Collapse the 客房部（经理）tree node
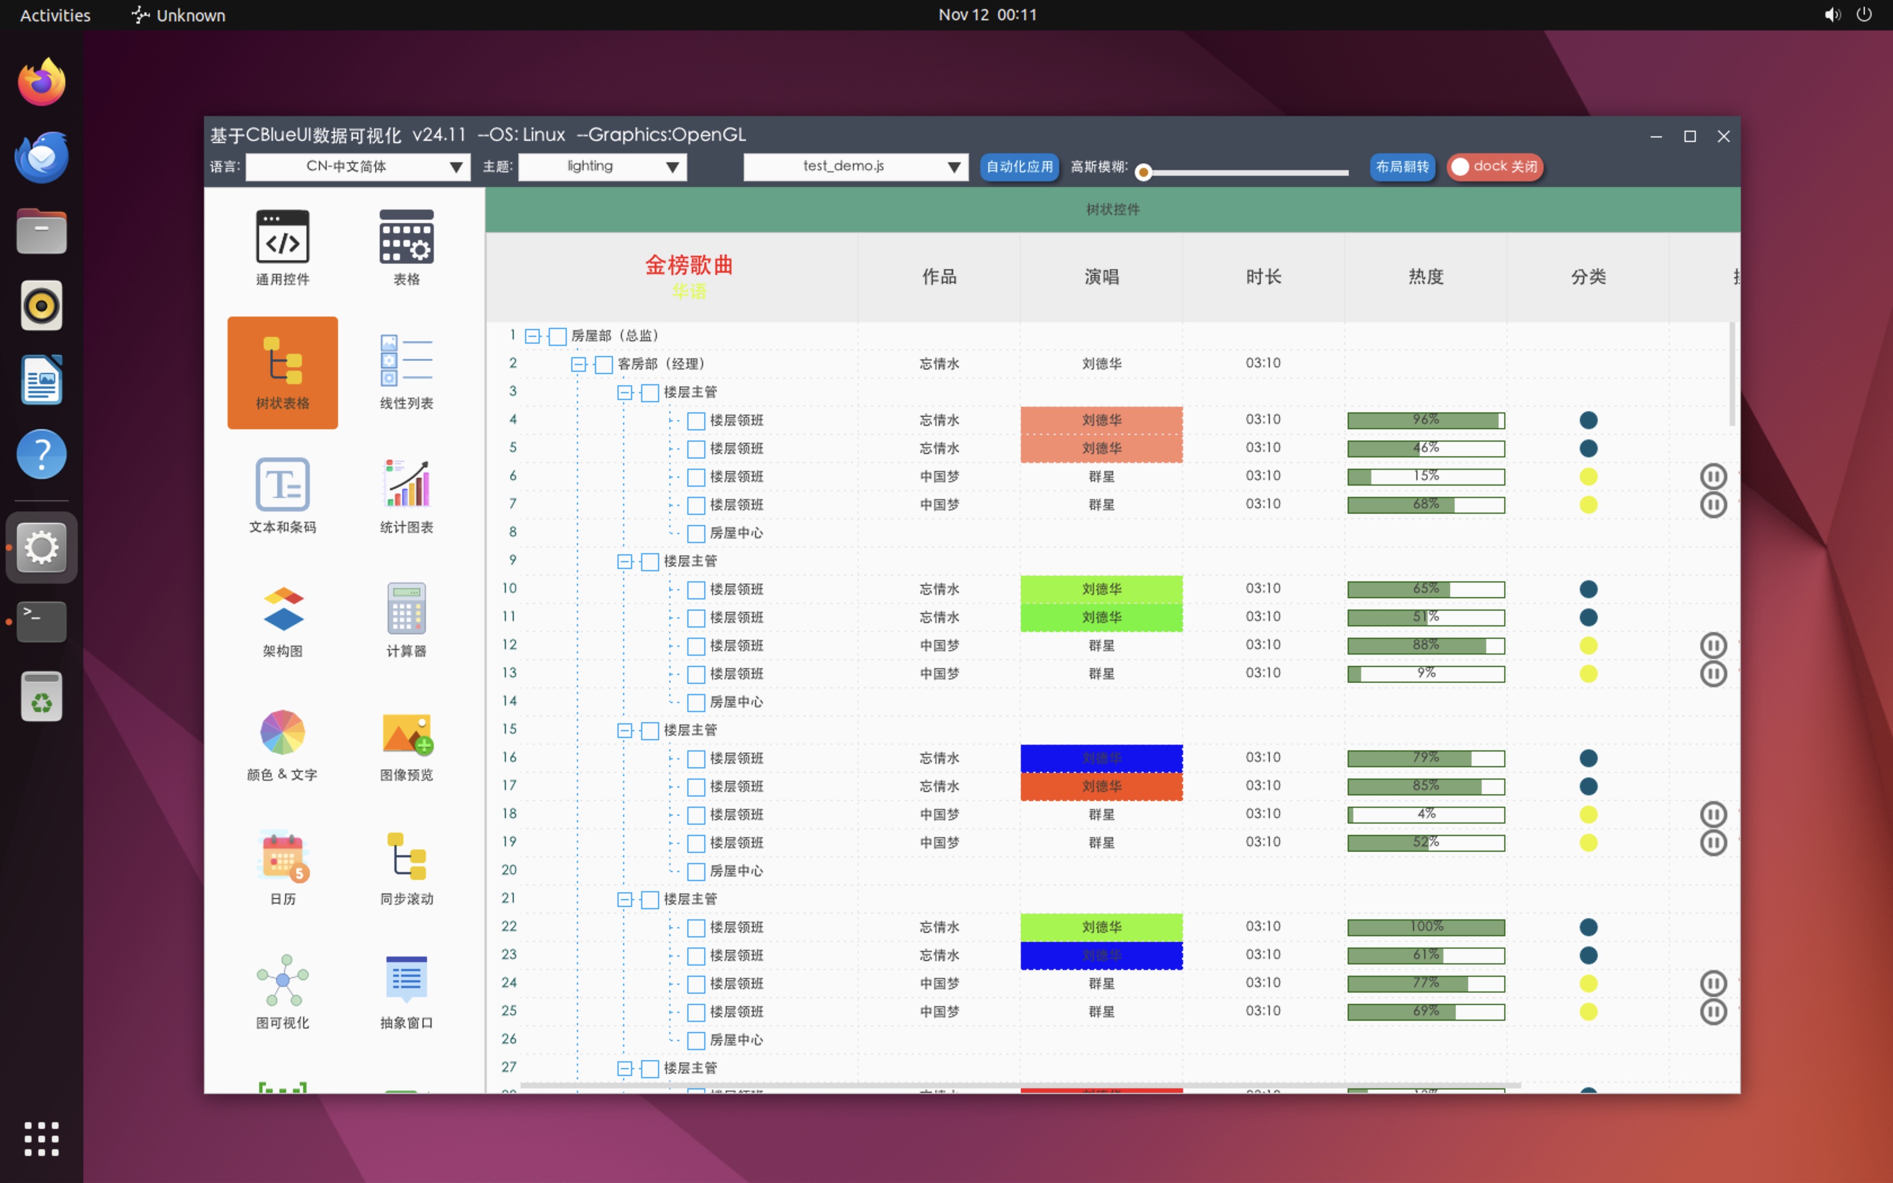1893x1183 pixels. (x=578, y=364)
